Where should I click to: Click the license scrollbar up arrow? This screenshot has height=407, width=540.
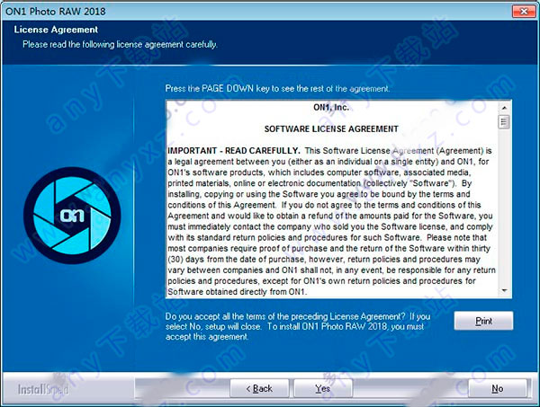click(504, 108)
